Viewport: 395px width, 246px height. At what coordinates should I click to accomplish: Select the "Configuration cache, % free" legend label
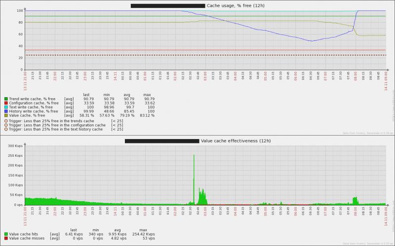pos(34,103)
